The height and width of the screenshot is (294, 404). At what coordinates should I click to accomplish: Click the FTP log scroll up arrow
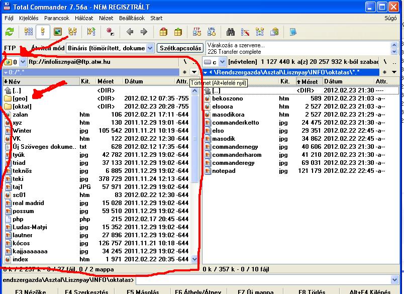(x=394, y=45)
